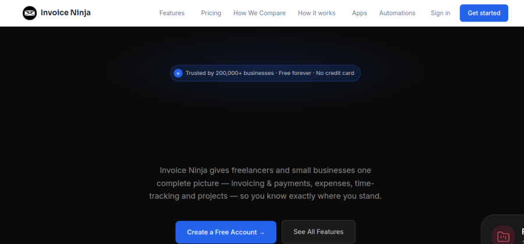Click Create a Free Account button
This screenshot has width=524, height=244.
click(225, 232)
